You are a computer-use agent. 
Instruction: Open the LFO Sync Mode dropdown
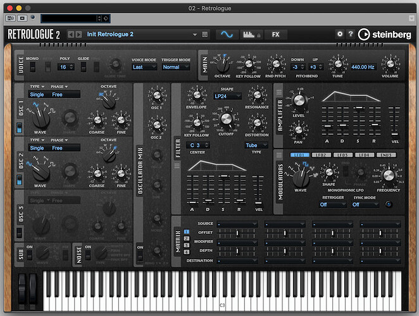(365, 204)
